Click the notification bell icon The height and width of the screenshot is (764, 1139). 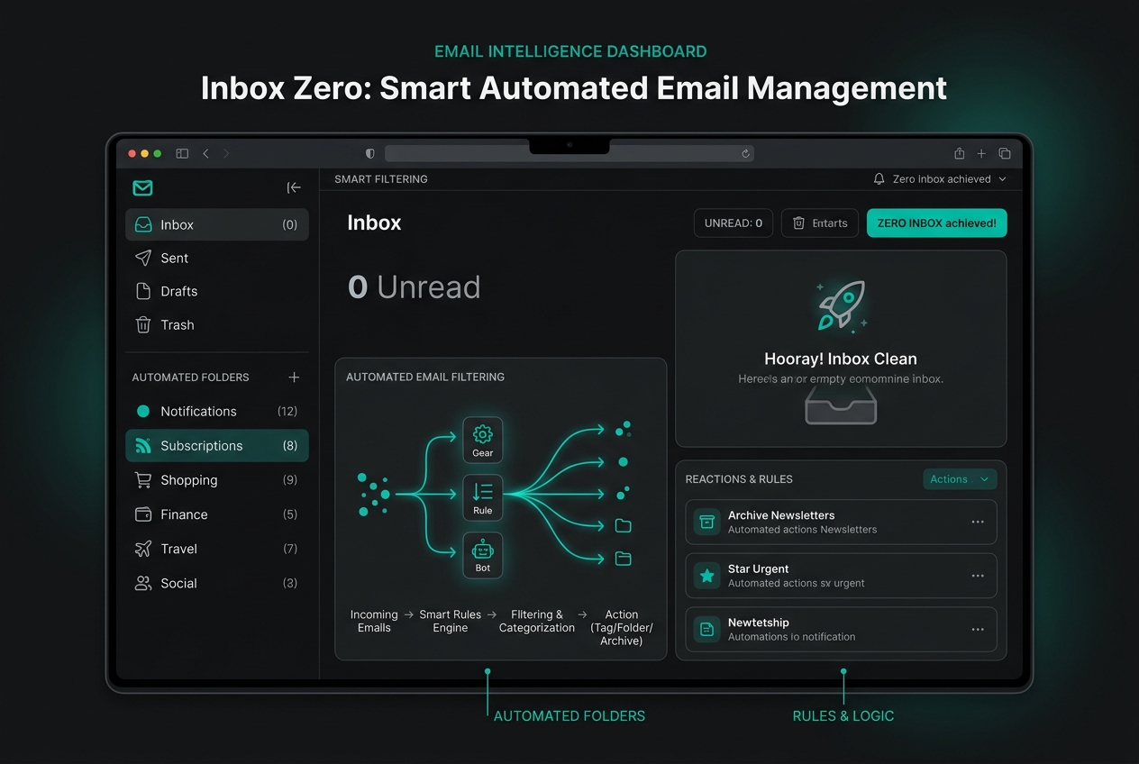pyautogui.click(x=879, y=179)
